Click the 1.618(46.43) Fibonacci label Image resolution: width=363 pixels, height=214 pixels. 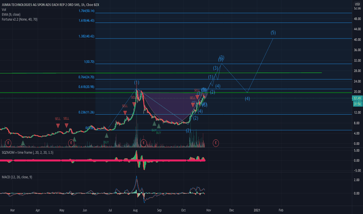86,21
